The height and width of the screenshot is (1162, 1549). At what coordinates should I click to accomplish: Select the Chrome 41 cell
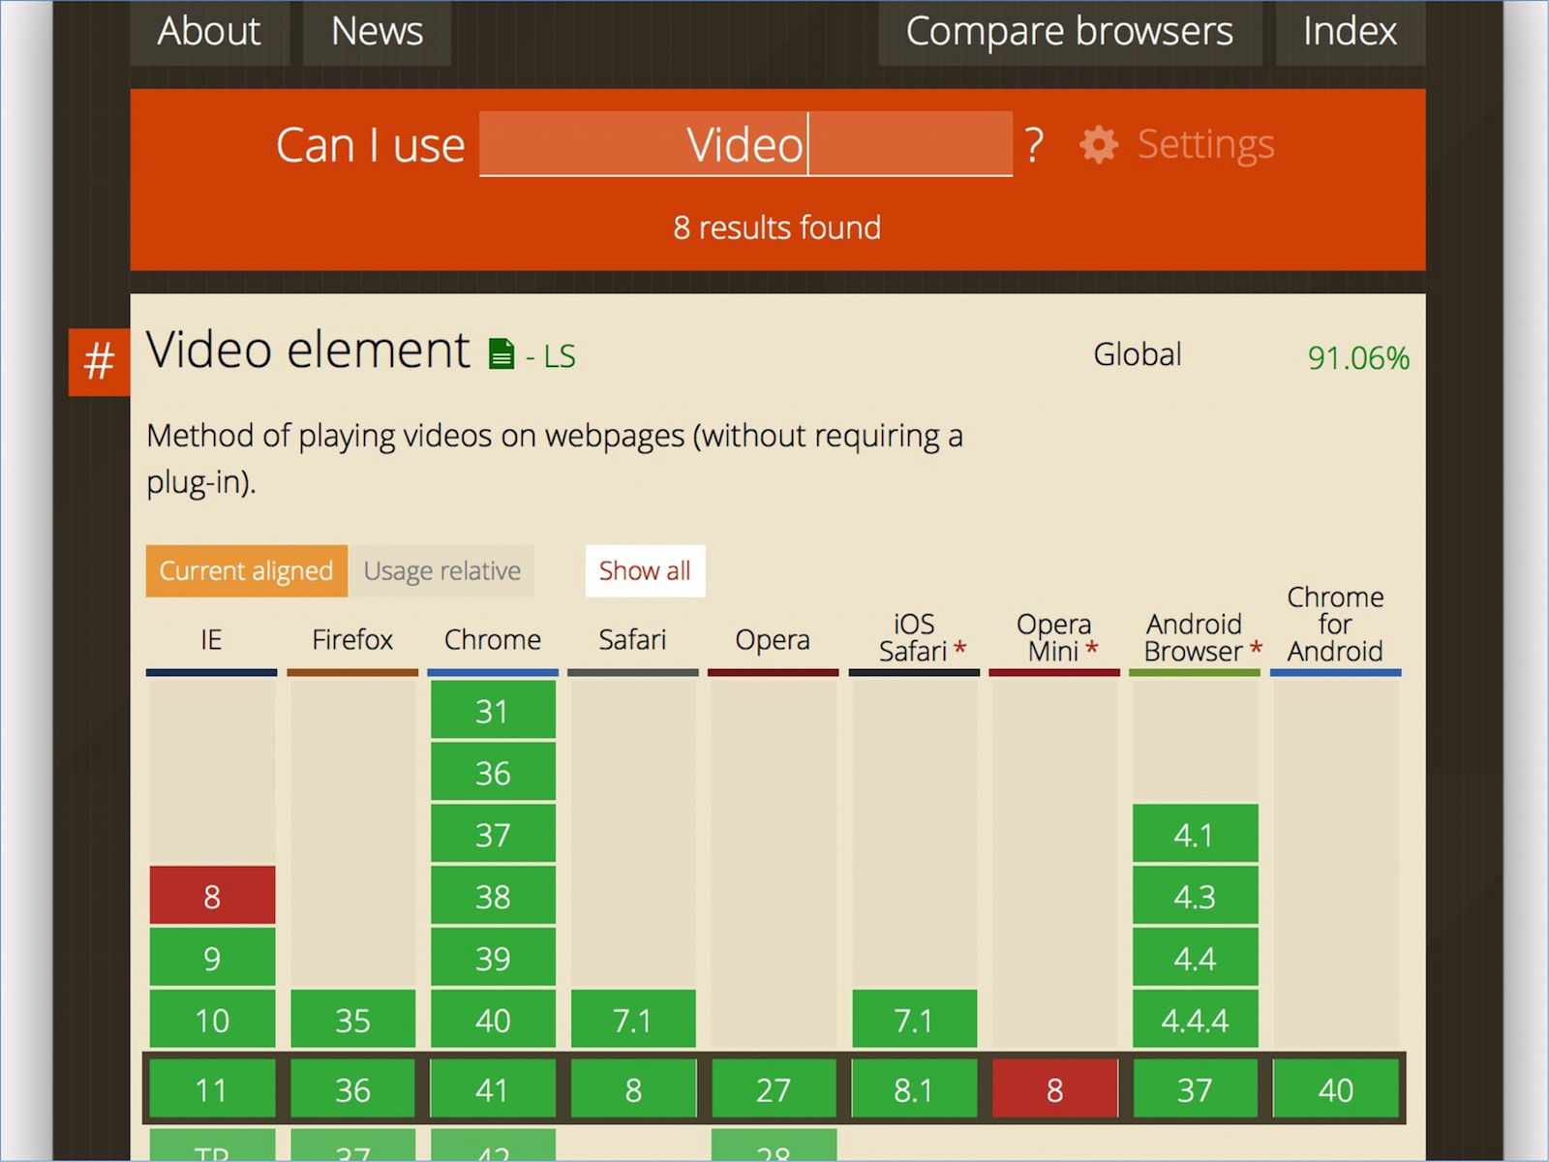(x=493, y=1089)
